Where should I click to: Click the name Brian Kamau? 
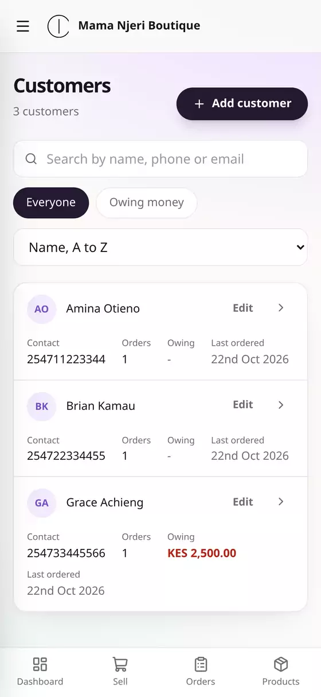(101, 406)
